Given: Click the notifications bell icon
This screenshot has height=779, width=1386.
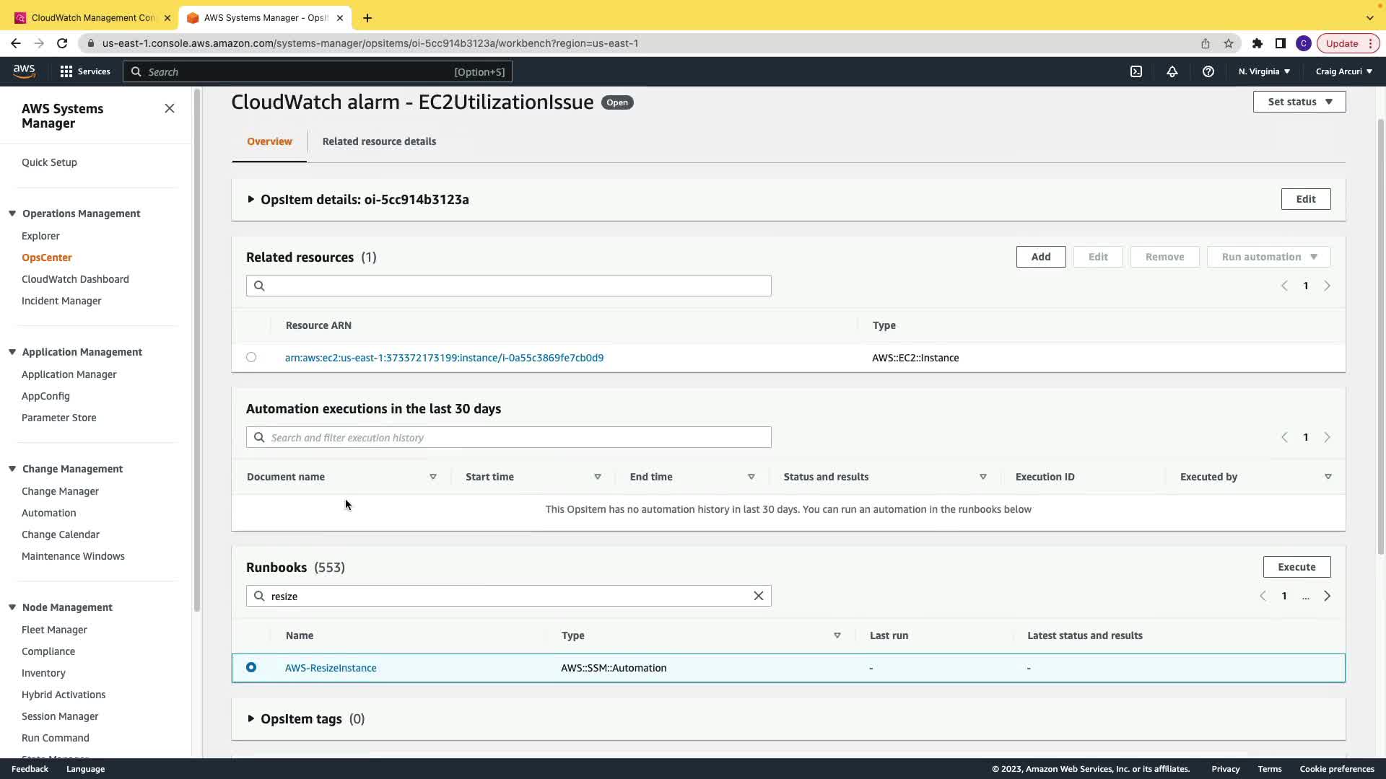Looking at the screenshot, I should point(1172,71).
